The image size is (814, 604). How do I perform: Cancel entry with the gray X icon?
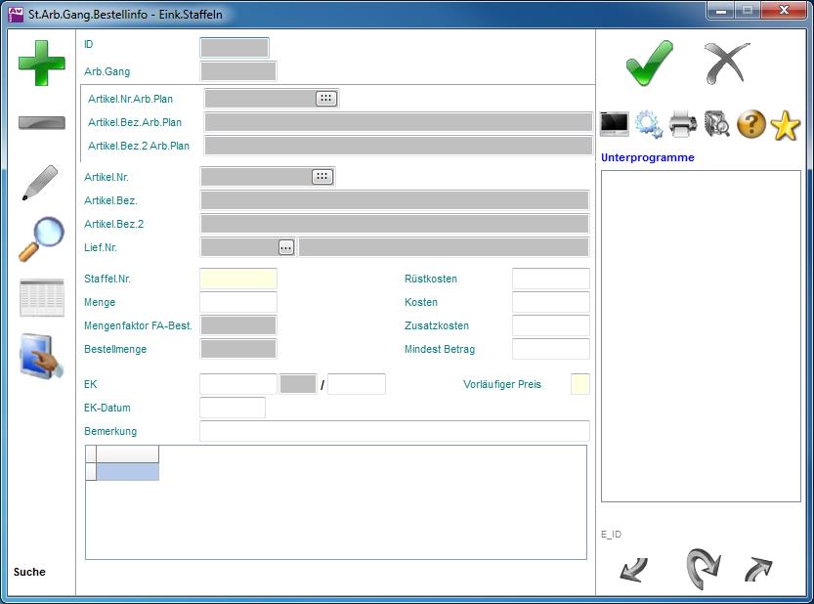click(x=727, y=64)
